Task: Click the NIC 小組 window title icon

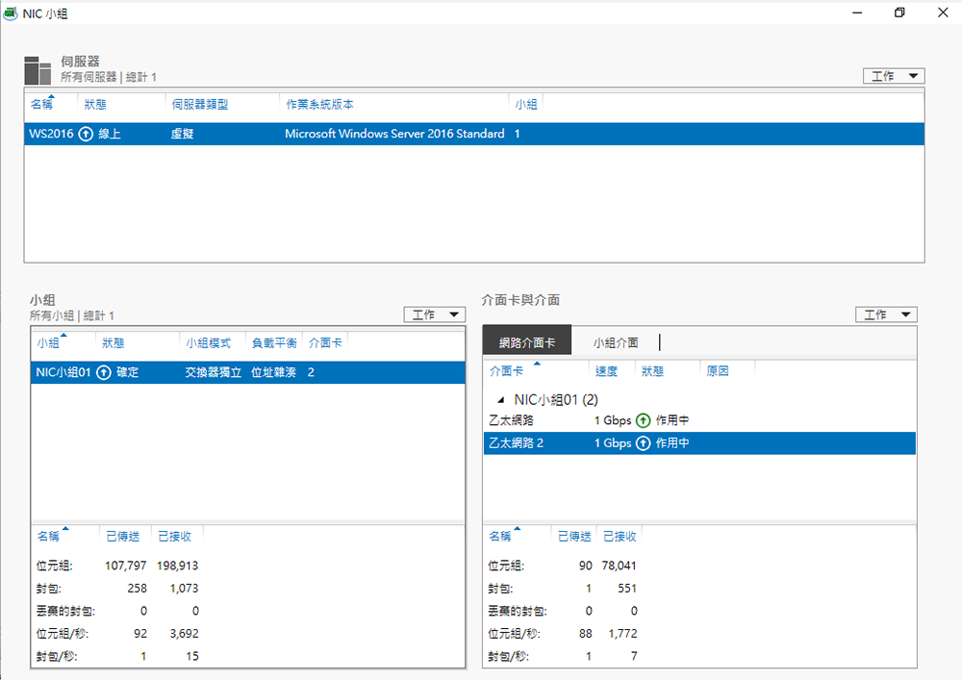Action: tap(10, 13)
